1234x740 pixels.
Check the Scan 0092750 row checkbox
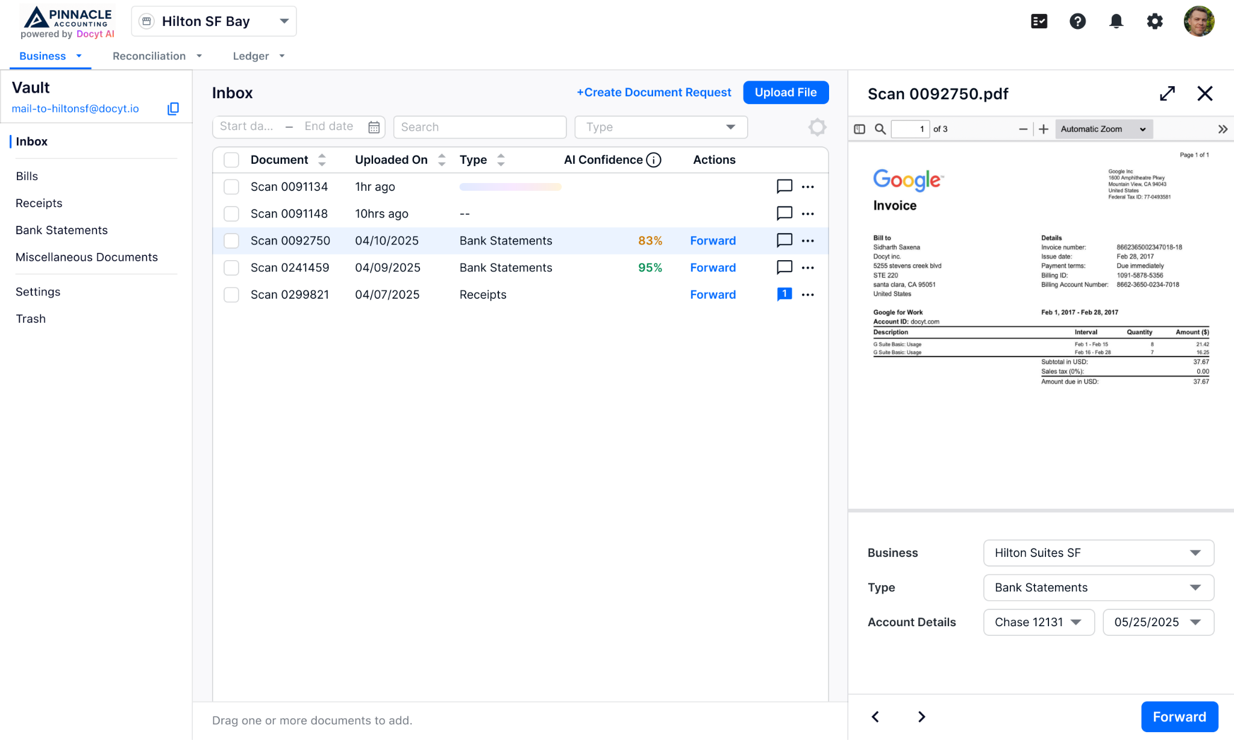(x=231, y=241)
